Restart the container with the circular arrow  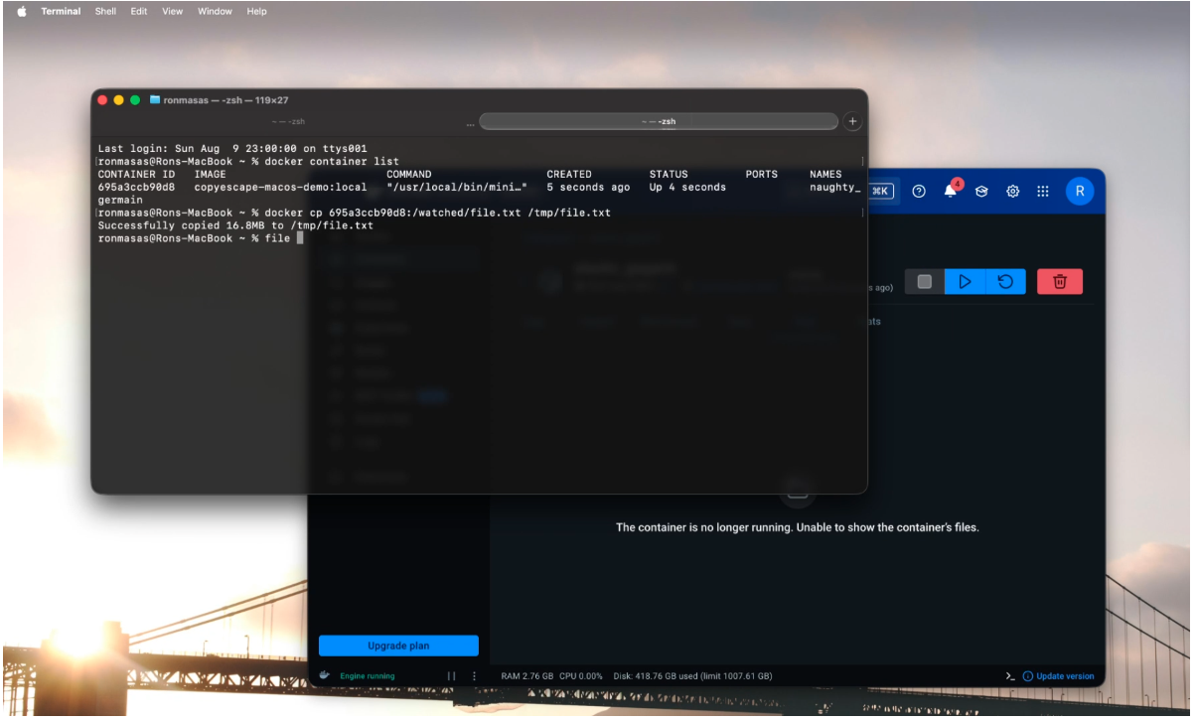pyautogui.click(x=1005, y=282)
